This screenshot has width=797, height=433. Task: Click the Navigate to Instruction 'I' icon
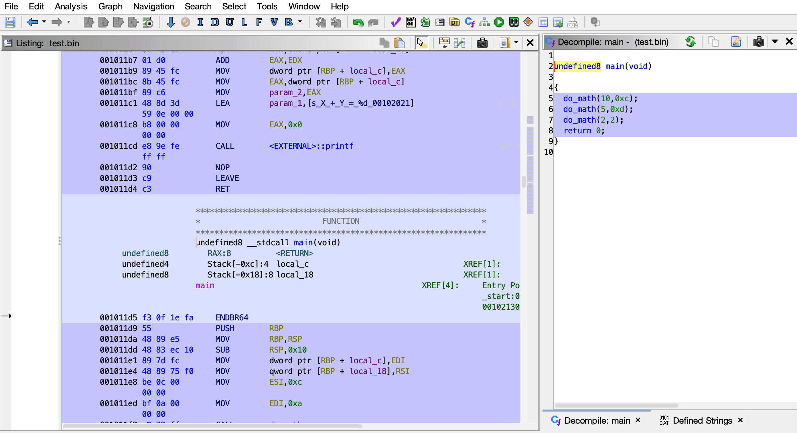click(200, 22)
